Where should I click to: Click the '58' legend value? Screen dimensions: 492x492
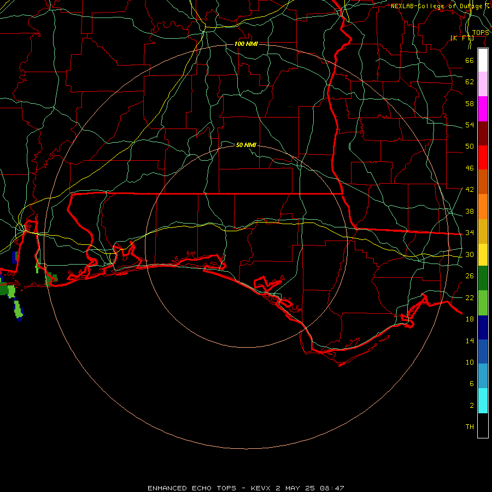pyautogui.click(x=470, y=103)
